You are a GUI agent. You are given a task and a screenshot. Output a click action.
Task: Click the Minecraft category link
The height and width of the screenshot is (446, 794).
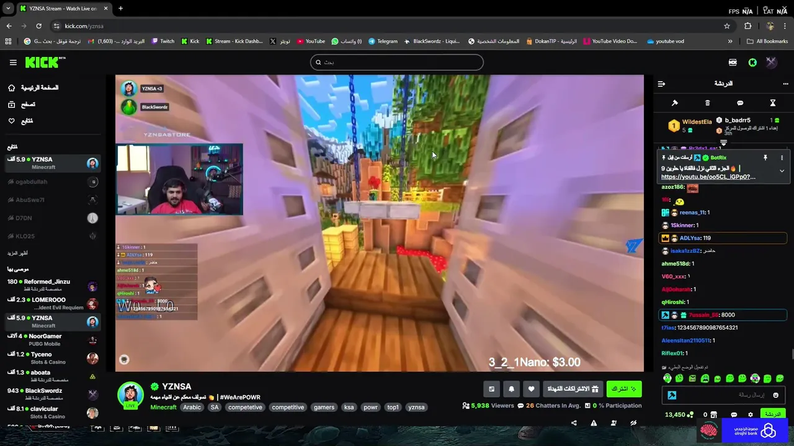click(163, 408)
